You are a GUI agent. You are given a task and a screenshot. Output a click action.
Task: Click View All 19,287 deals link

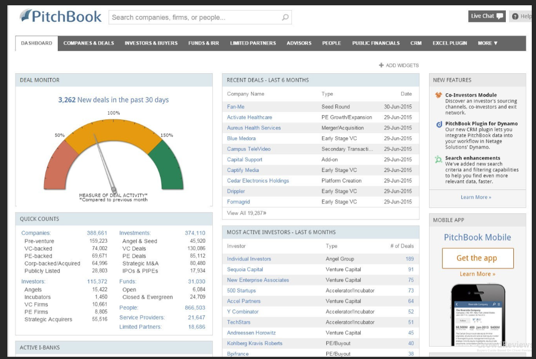coord(246,213)
